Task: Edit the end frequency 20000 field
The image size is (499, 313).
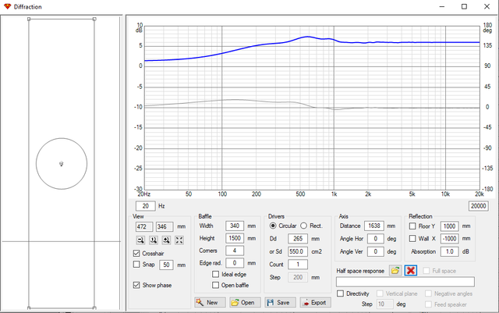Action: click(478, 206)
